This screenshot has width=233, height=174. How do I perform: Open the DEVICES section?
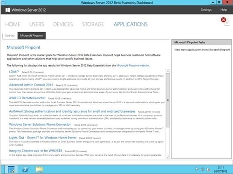[63, 24]
